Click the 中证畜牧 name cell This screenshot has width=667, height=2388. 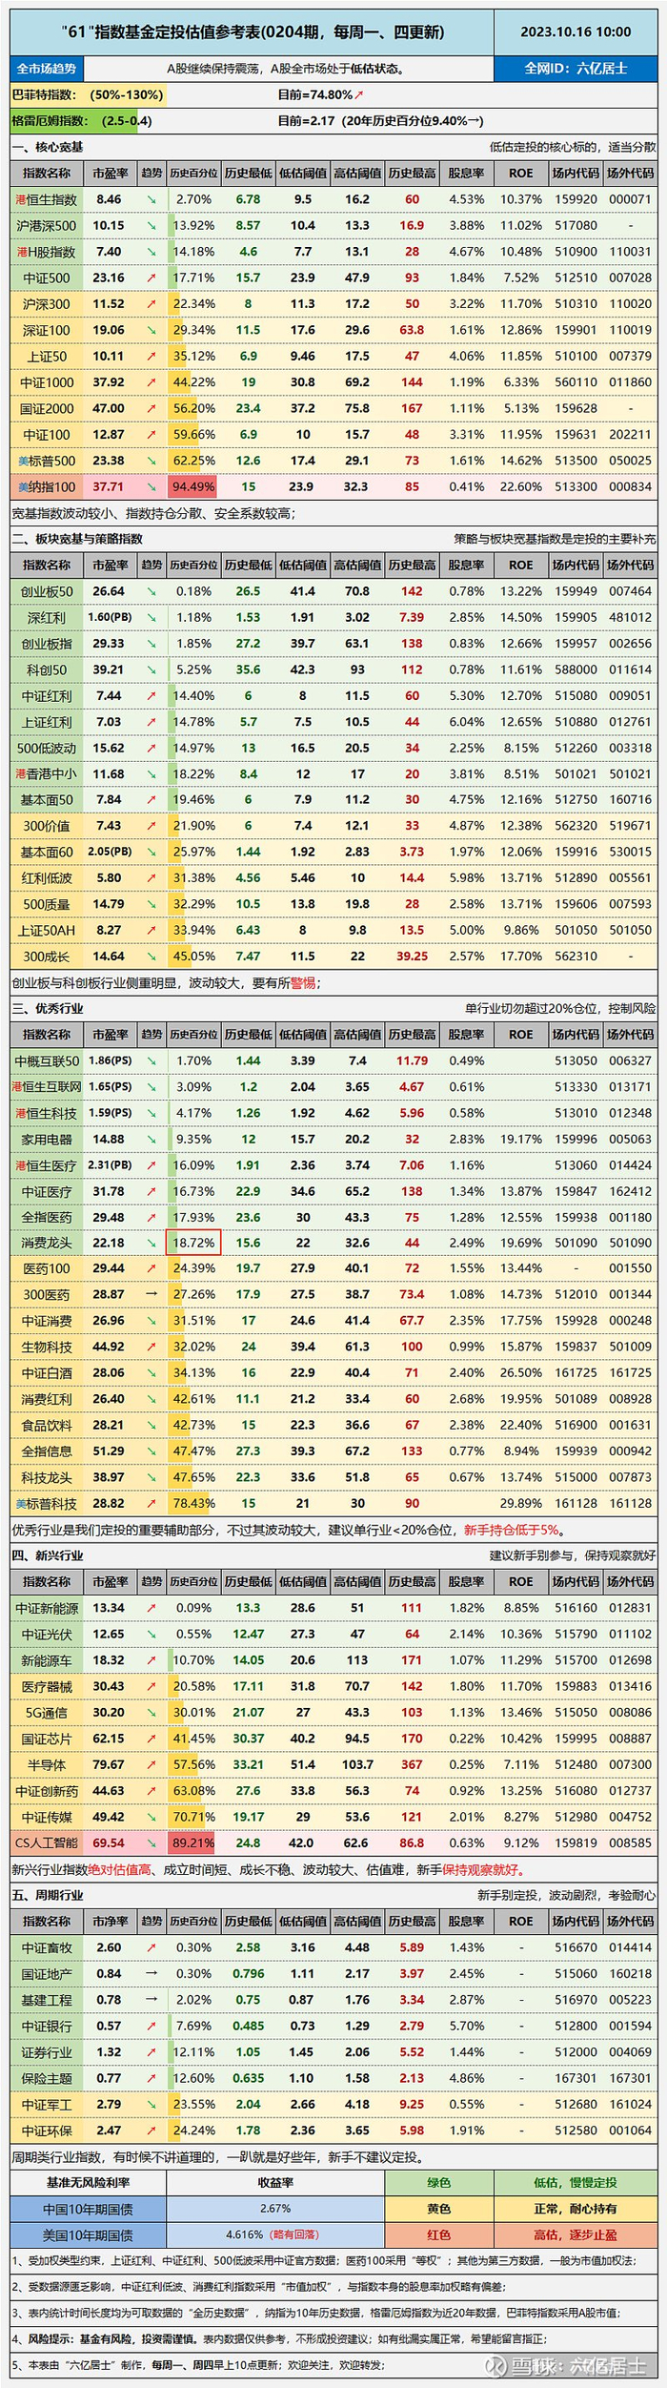(47, 1947)
